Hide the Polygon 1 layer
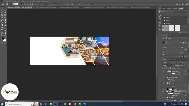Viewport: 189px width, 106px height. [163, 83]
